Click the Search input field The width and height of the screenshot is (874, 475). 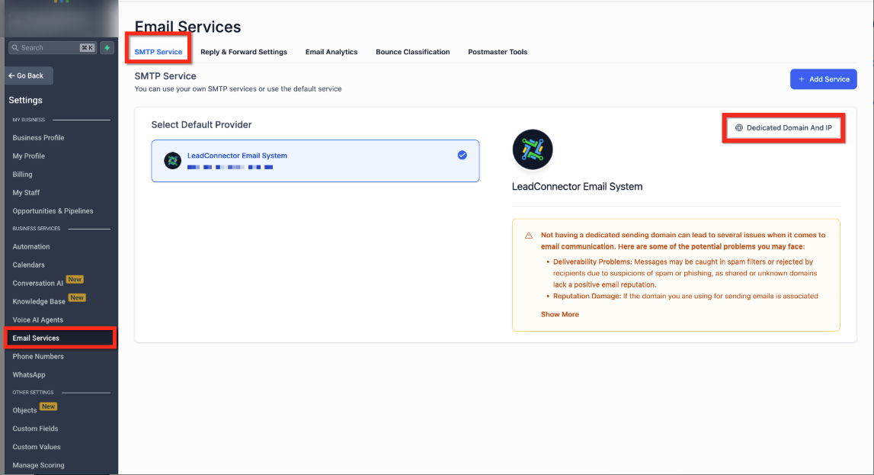pos(46,47)
